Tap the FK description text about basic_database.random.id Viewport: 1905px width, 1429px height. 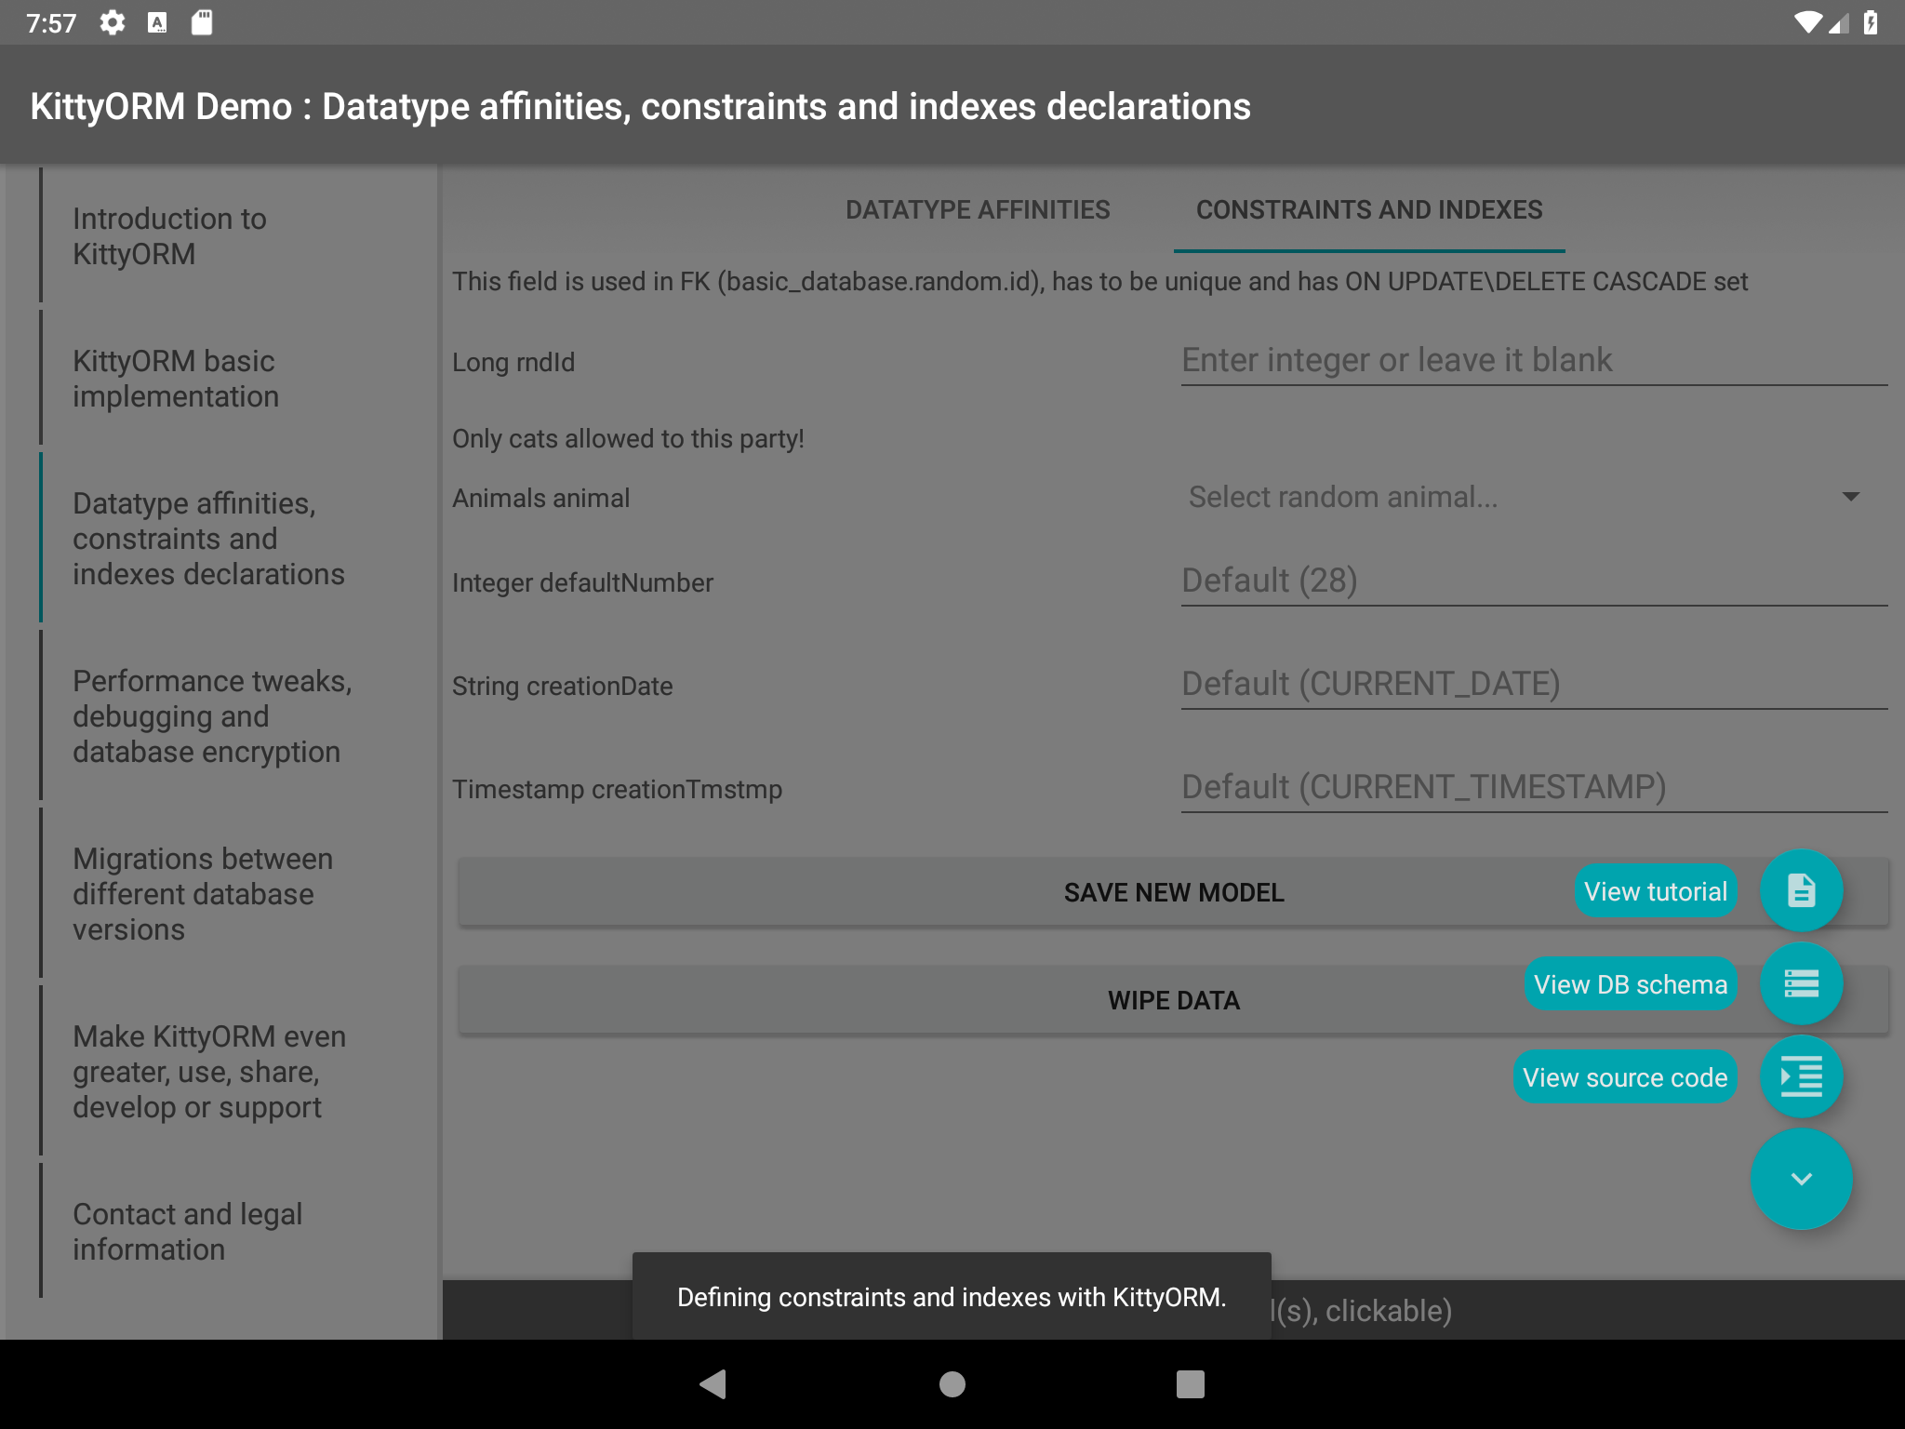(x=1100, y=281)
